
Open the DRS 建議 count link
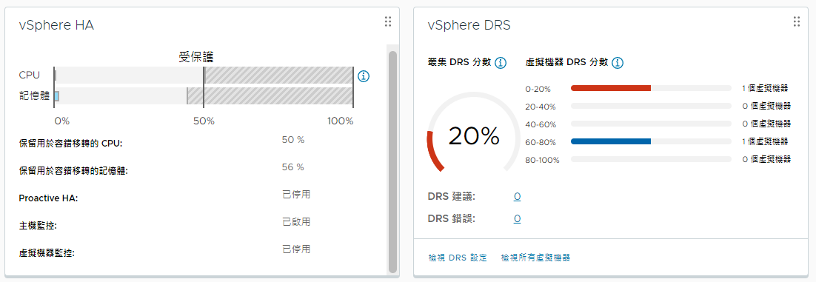(x=518, y=197)
